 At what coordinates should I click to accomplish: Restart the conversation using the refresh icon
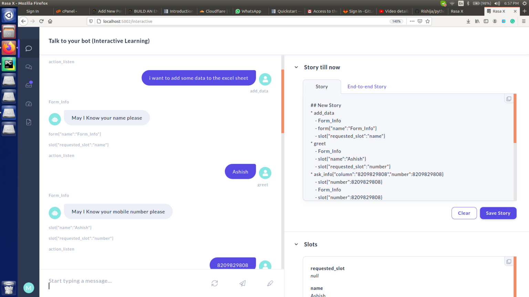pyautogui.click(x=215, y=283)
